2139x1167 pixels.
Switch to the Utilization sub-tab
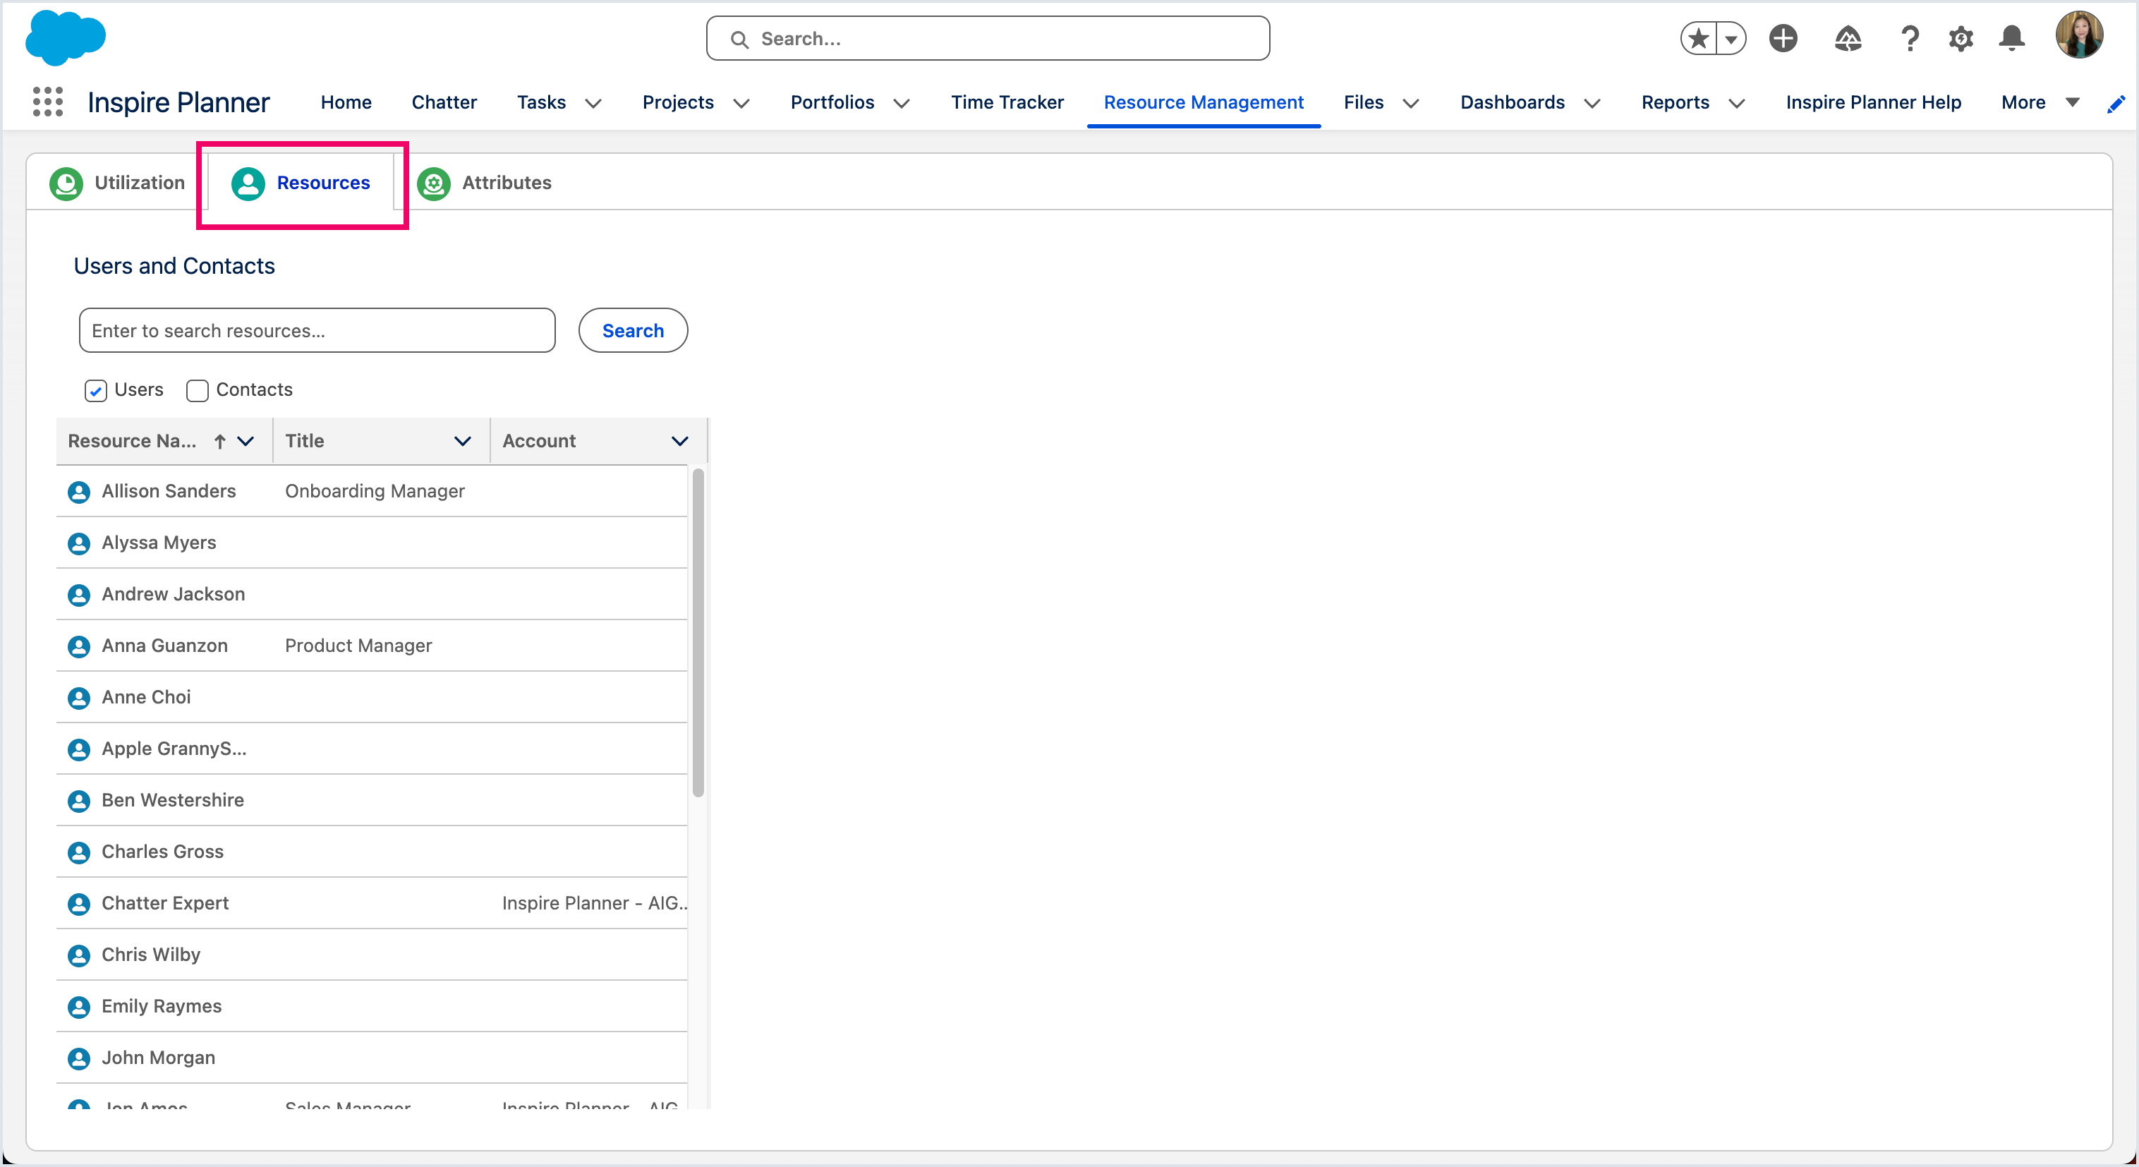[117, 183]
